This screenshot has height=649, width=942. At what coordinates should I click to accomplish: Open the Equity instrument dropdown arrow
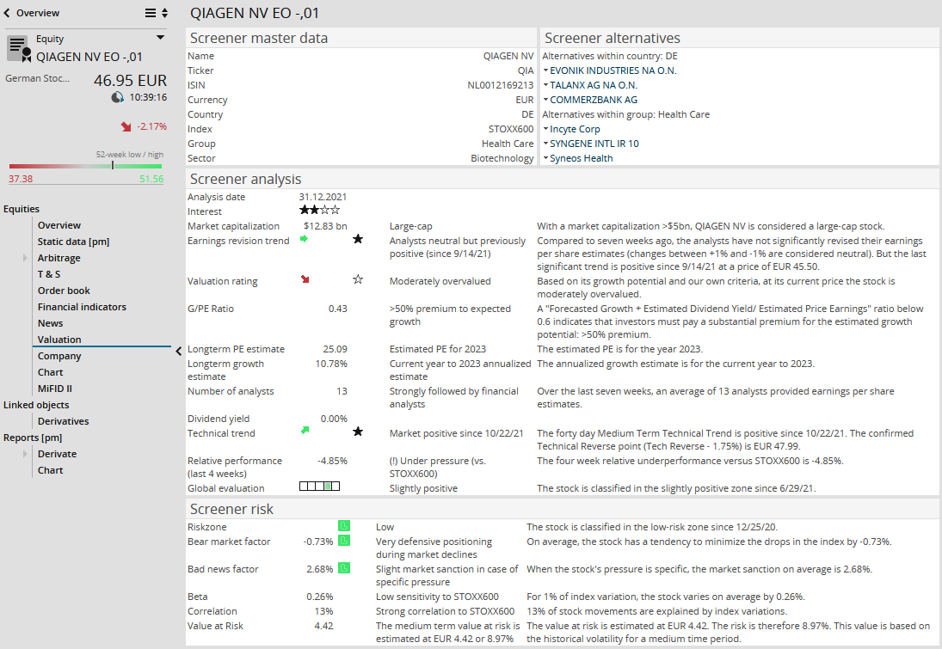click(160, 38)
